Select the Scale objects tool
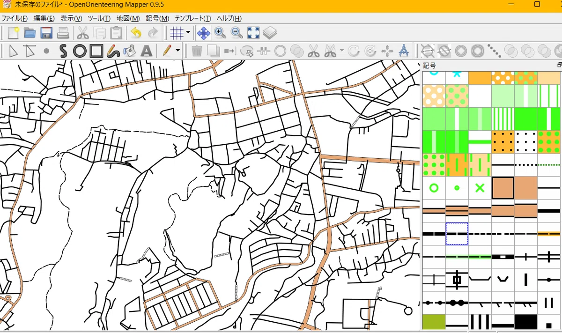This screenshot has height=333, width=562. click(x=387, y=51)
